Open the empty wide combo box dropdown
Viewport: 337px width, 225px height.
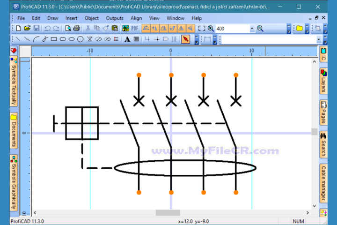[x=319, y=39]
